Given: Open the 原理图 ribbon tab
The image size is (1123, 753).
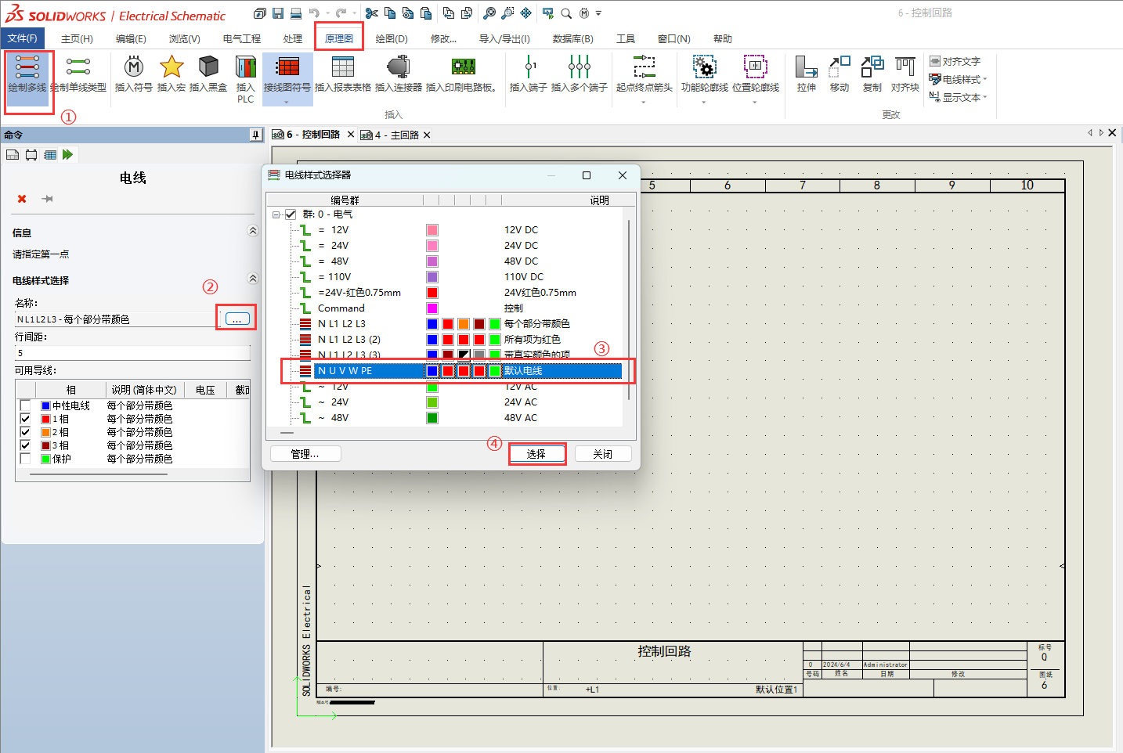Looking at the screenshot, I should click(x=339, y=38).
